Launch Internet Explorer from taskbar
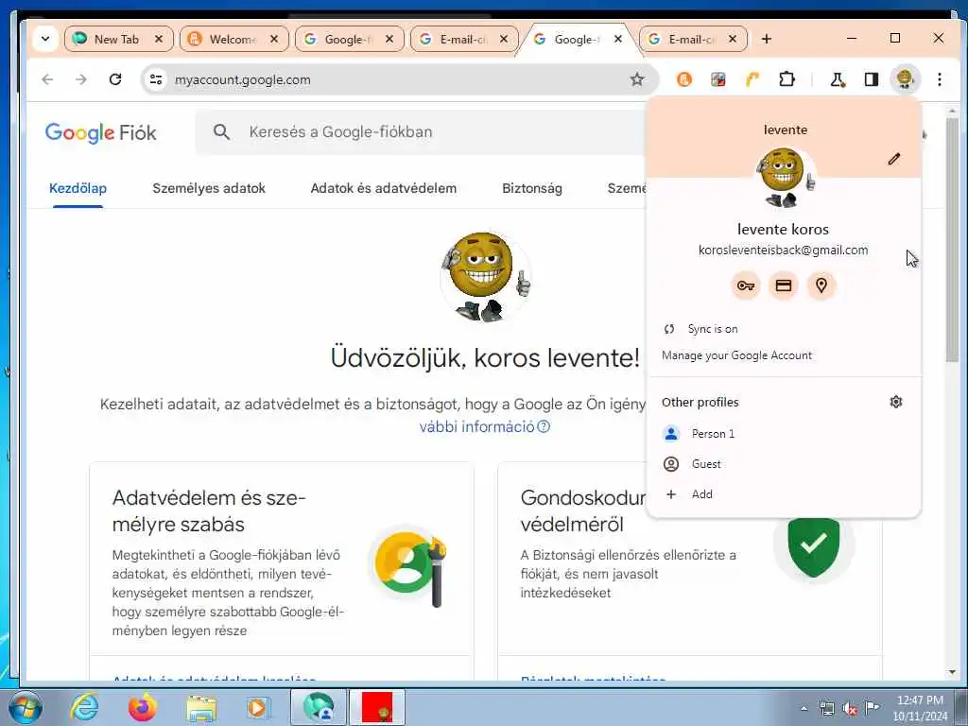 point(84,707)
